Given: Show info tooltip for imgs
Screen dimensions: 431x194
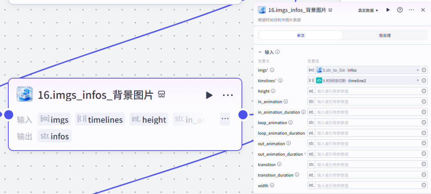Looking at the screenshot, I should (272, 70).
